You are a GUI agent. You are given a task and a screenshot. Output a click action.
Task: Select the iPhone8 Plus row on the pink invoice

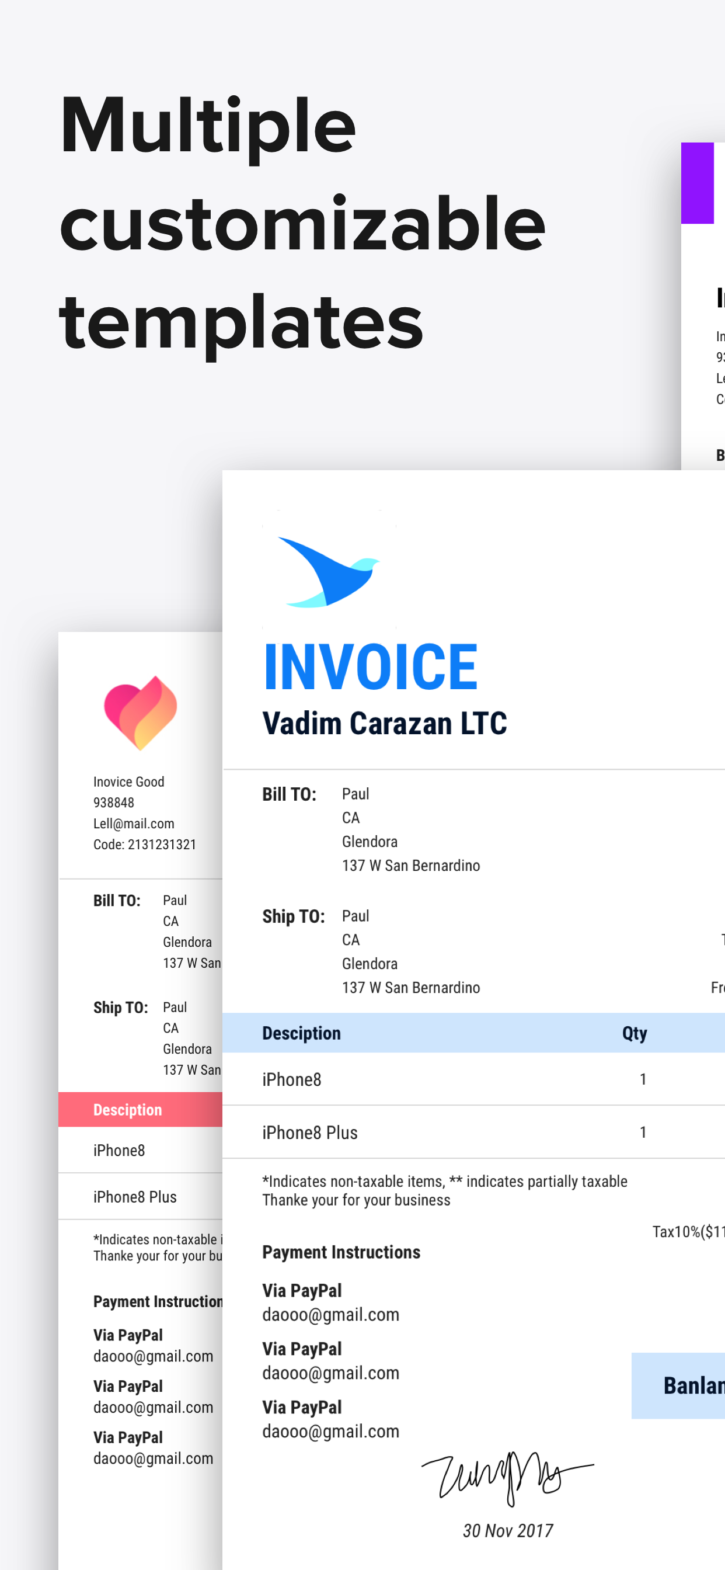[141, 1196]
